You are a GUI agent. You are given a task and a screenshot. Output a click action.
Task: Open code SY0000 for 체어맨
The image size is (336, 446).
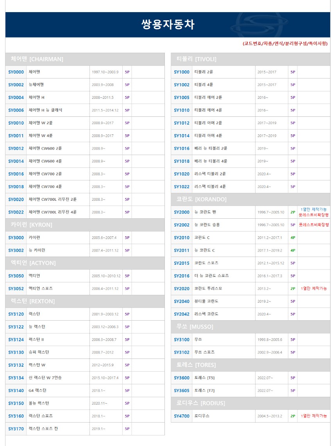pyautogui.click(x=16, y=72)
